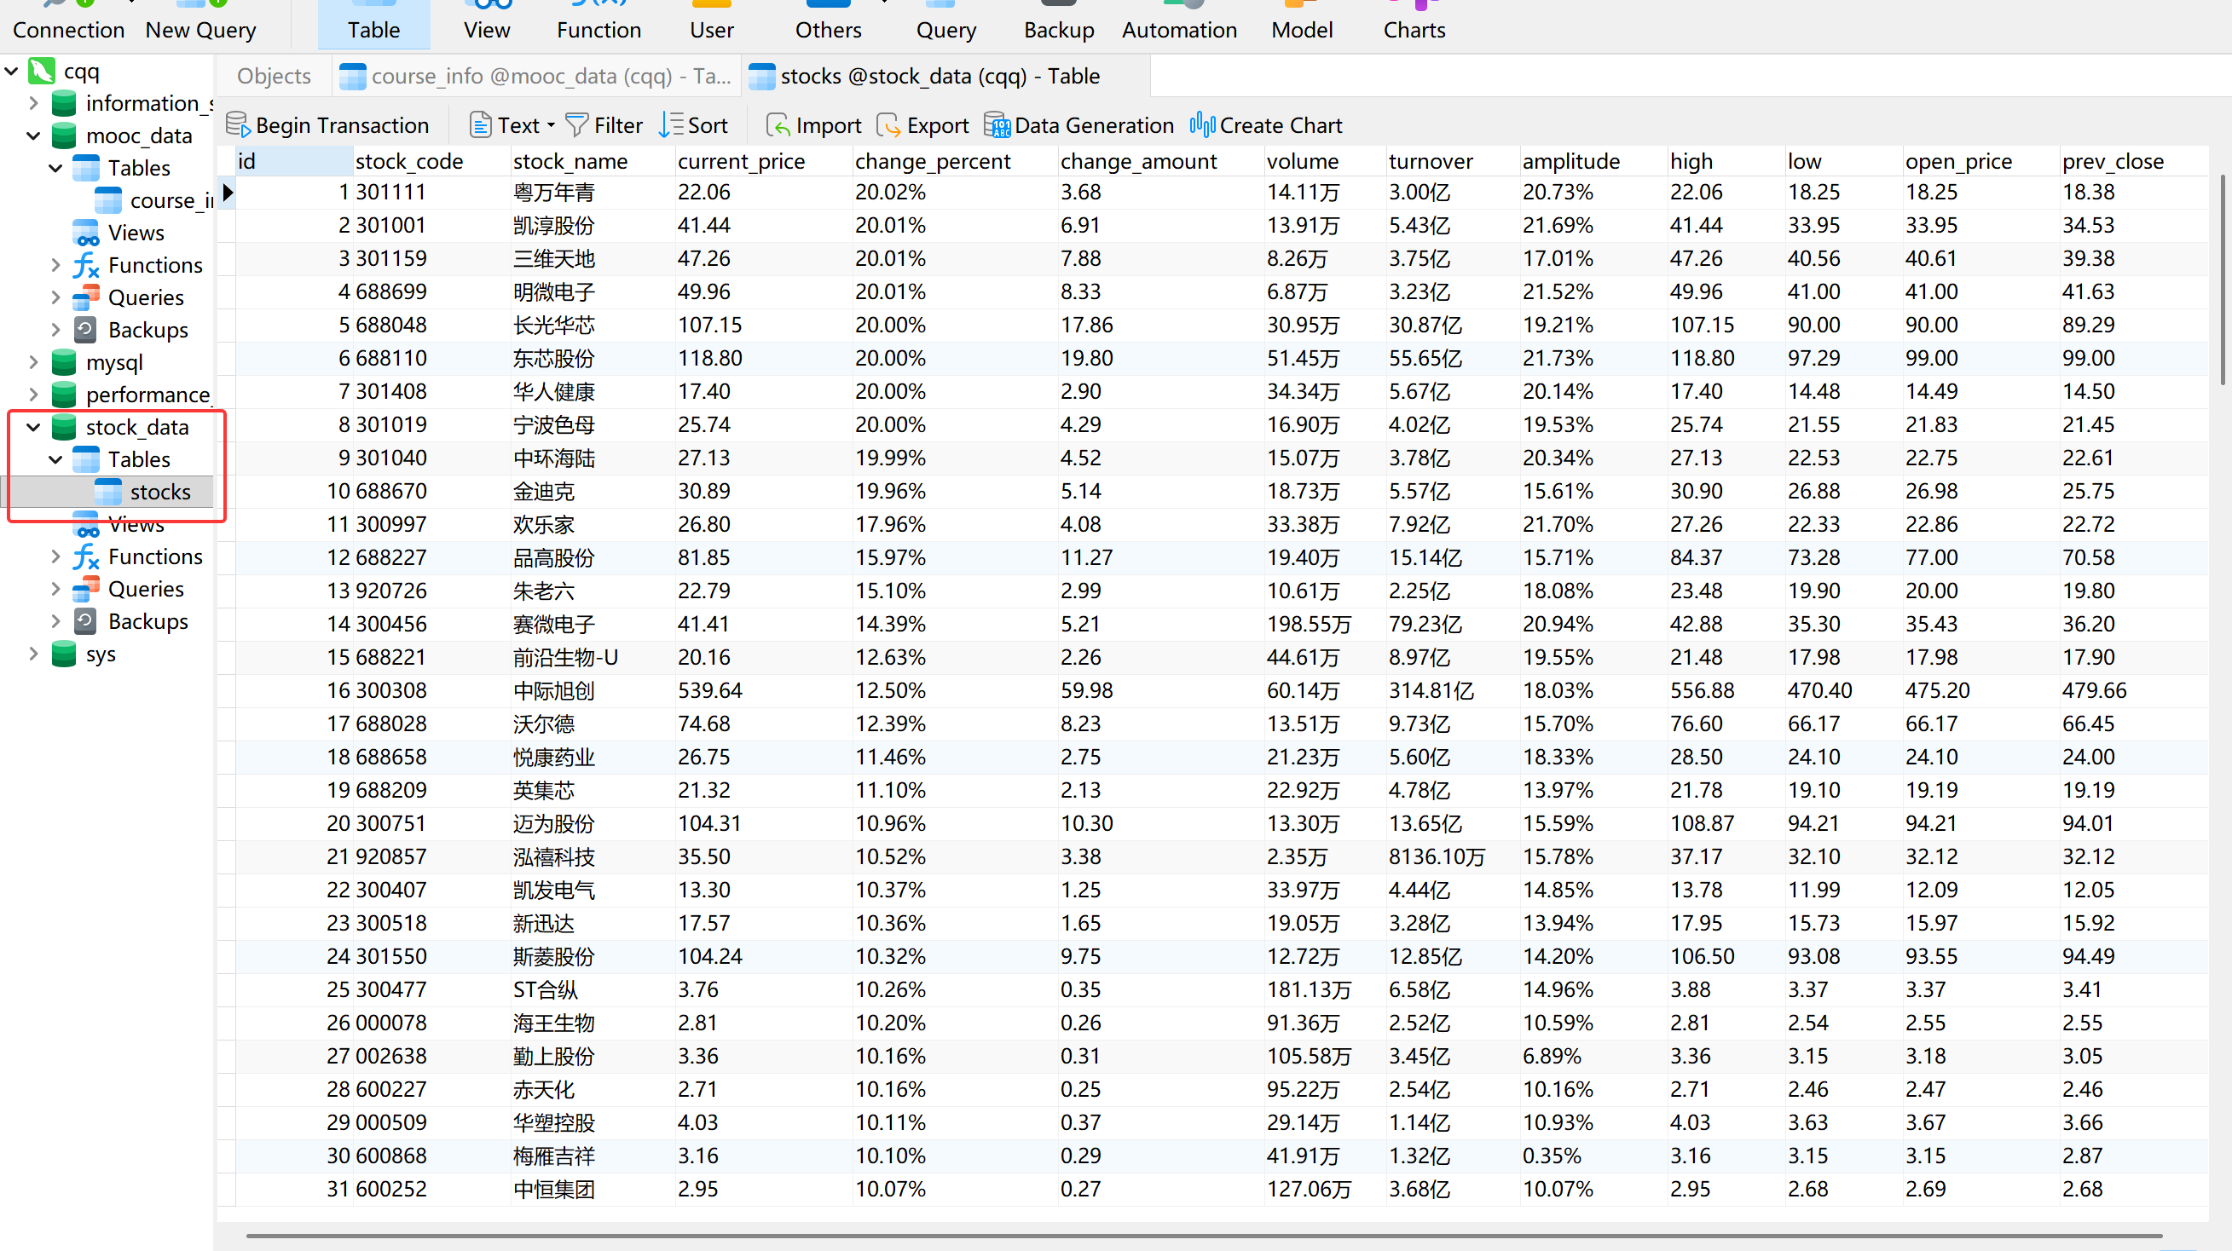
Task: Switch to the course_info table tab
Action: (x=537, y=76)
